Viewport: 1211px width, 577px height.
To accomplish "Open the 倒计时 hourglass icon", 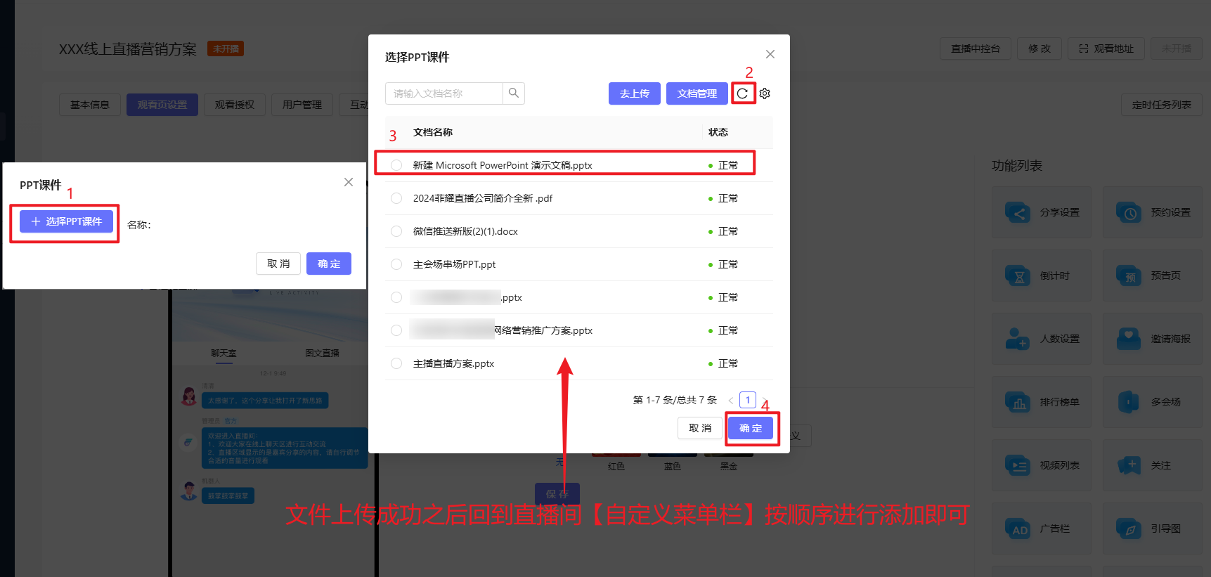I will 1018,275.
